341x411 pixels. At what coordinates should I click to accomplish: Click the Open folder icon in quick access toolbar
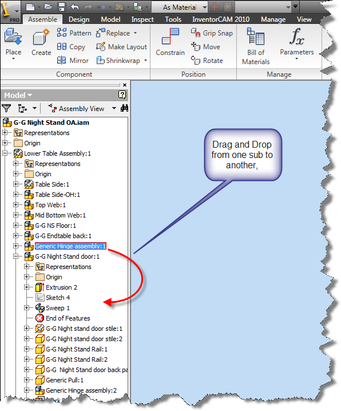pos(49,6)
